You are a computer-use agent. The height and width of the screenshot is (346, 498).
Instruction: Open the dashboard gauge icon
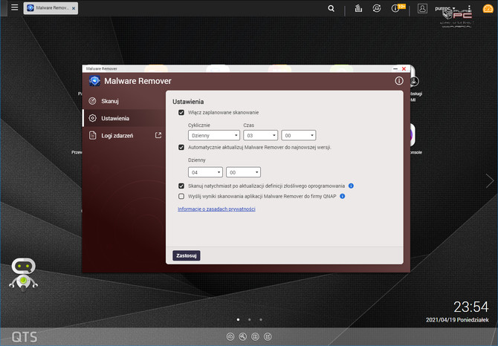point(488,9)
